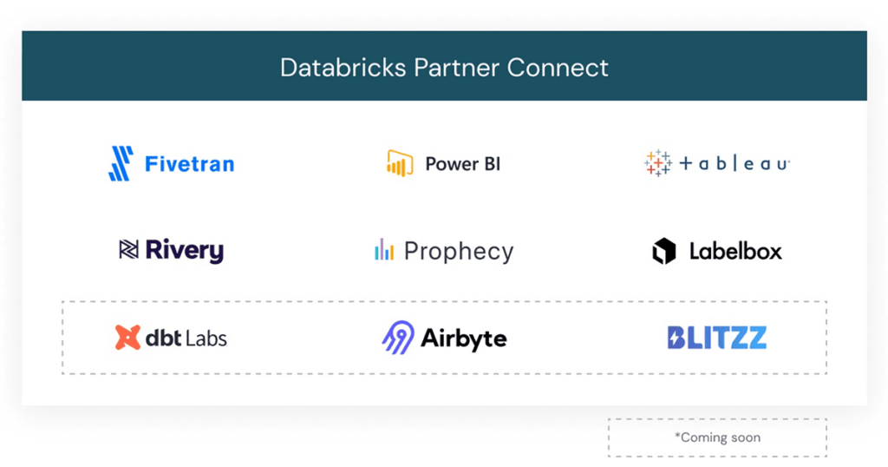The height and width of the screenshot is (467, 888).
Task: Click the dbt Labs text
Action: [x=186, y=339]
